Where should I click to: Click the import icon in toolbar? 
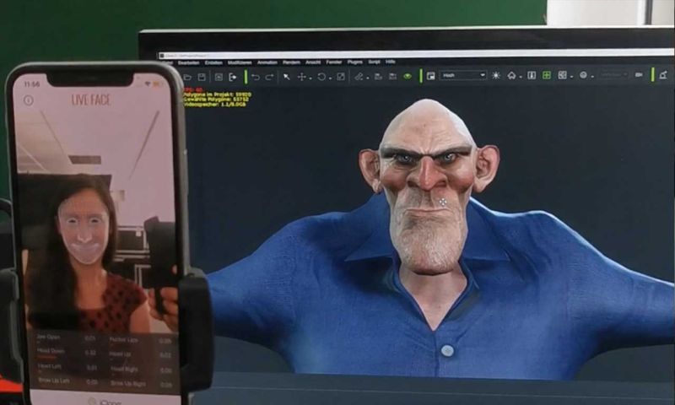click(x=219, y=77)
